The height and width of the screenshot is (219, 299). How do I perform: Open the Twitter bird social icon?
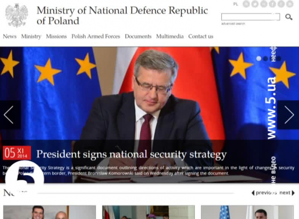[255, 4]
